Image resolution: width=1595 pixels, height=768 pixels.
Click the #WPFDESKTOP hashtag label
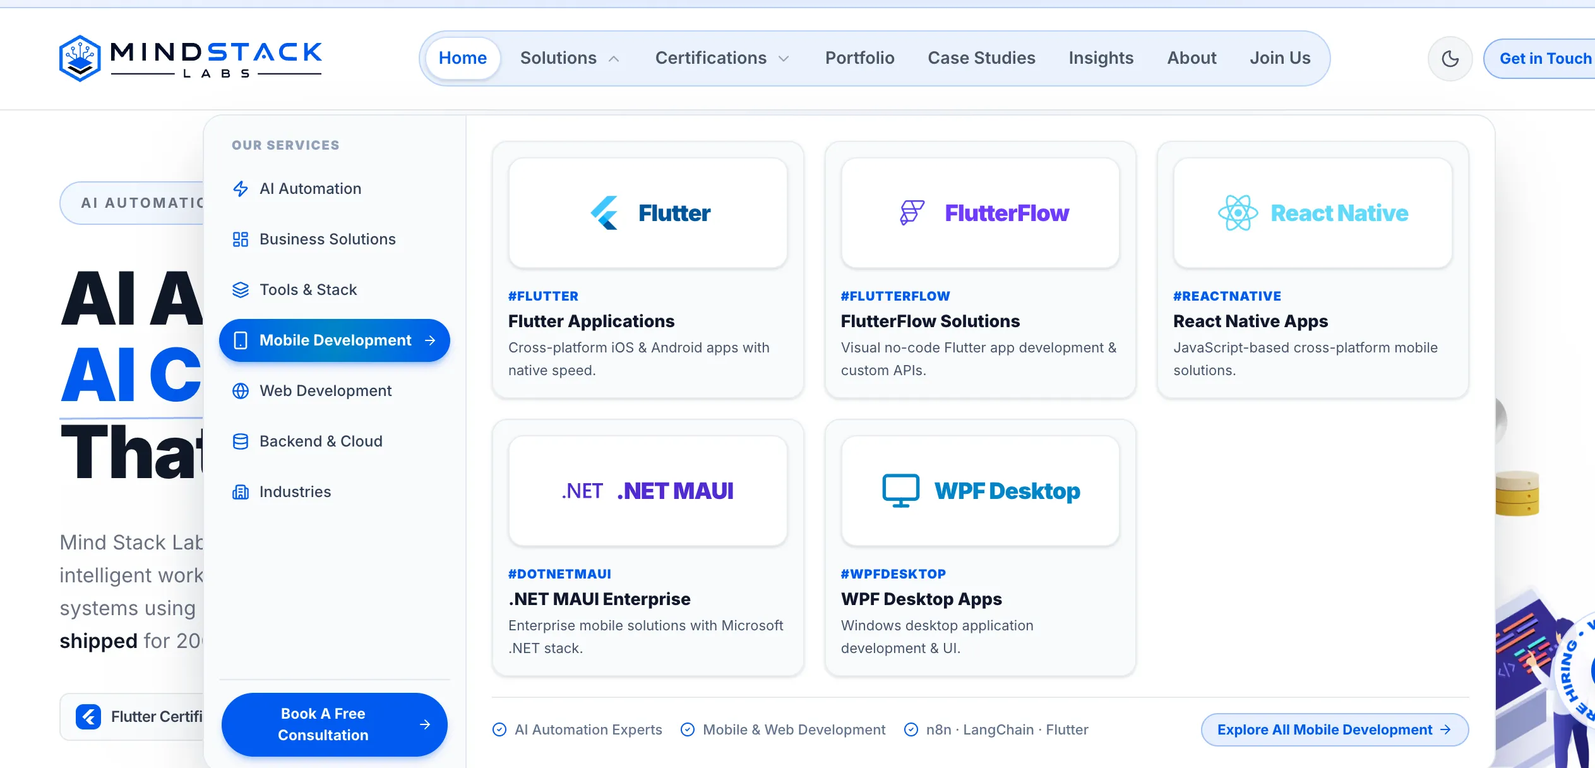point(893,574)
